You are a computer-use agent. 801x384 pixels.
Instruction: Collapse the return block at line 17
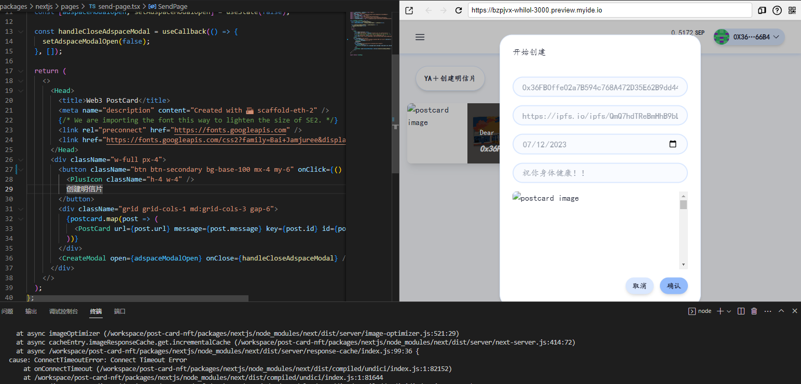click(21, 71)
